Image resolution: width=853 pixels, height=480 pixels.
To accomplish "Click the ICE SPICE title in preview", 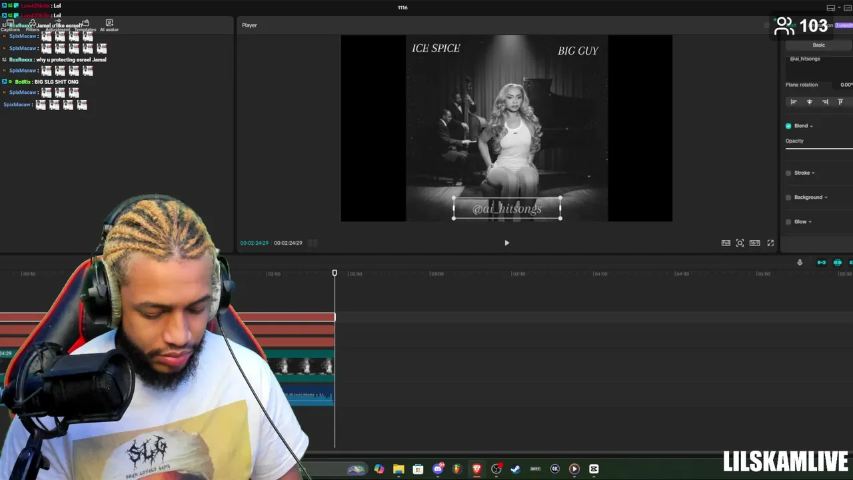I will (436, 48).
